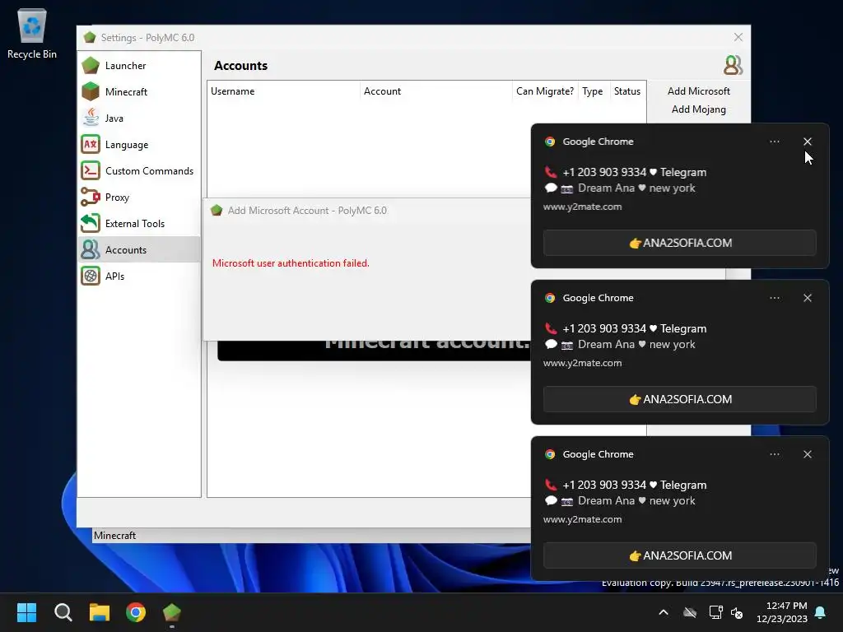
Task: Click the Add Microsoft button
Action: coord(698,91)
